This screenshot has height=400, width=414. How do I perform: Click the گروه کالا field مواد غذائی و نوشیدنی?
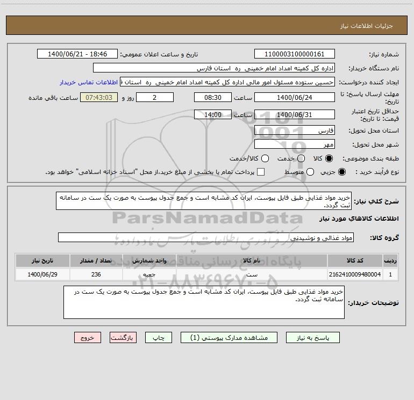[x=206, y=237]
